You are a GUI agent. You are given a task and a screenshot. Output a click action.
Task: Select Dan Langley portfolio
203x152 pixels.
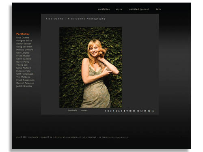click(23, 53)
